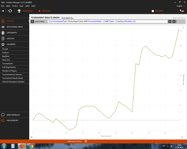Open the Reports section
187x149 pixels.
(14, 21)
